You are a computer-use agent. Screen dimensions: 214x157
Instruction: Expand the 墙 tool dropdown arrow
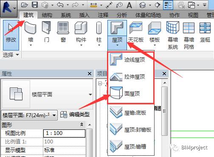point(31,45)
